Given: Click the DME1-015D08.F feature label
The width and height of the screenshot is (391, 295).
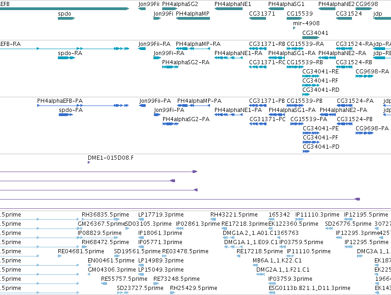Looking at the screenshot, I should point(110,158).
